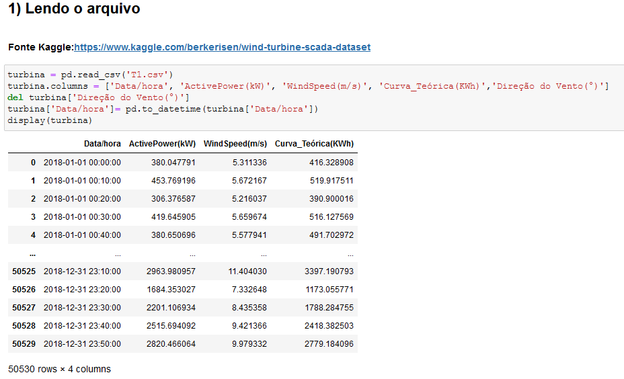Select theoretical value 519.917511
The width and height of the screenshot is (624, 379).
pyautogui.click(x=331, y=181)
